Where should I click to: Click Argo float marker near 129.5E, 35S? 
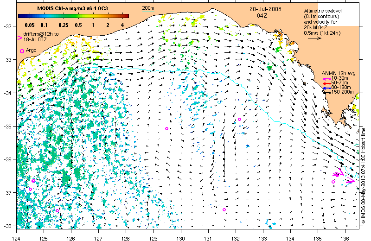click(x=166, y=128)
